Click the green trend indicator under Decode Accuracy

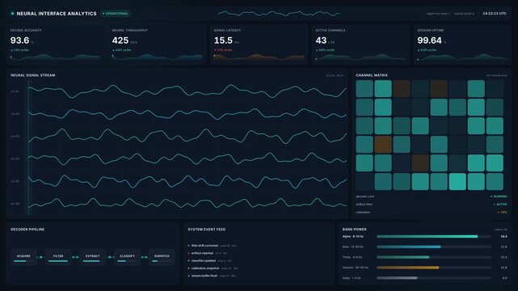coord(20,50)
